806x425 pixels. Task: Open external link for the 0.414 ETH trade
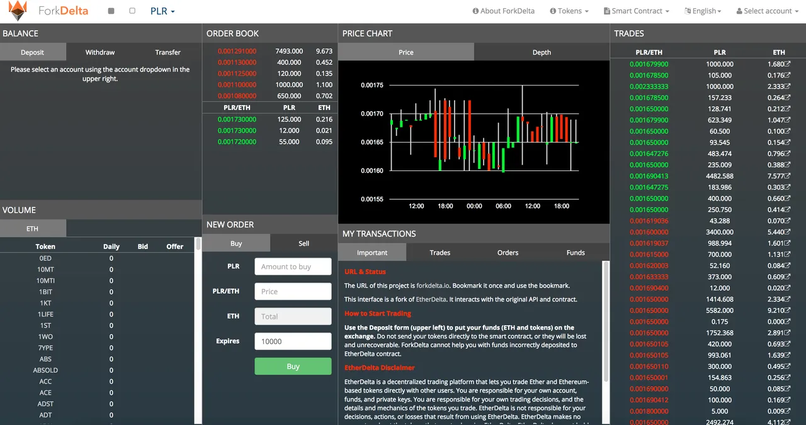tap(788, 209)
